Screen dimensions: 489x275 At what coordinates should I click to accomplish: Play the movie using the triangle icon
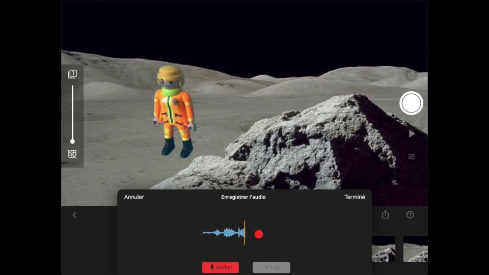coord(412,133)
